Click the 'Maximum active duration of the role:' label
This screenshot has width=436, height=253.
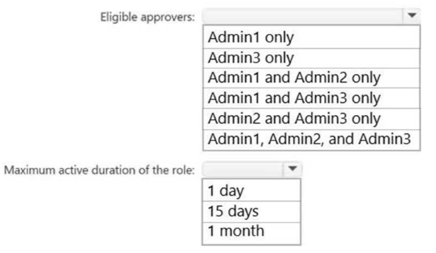tap(99, 170)
